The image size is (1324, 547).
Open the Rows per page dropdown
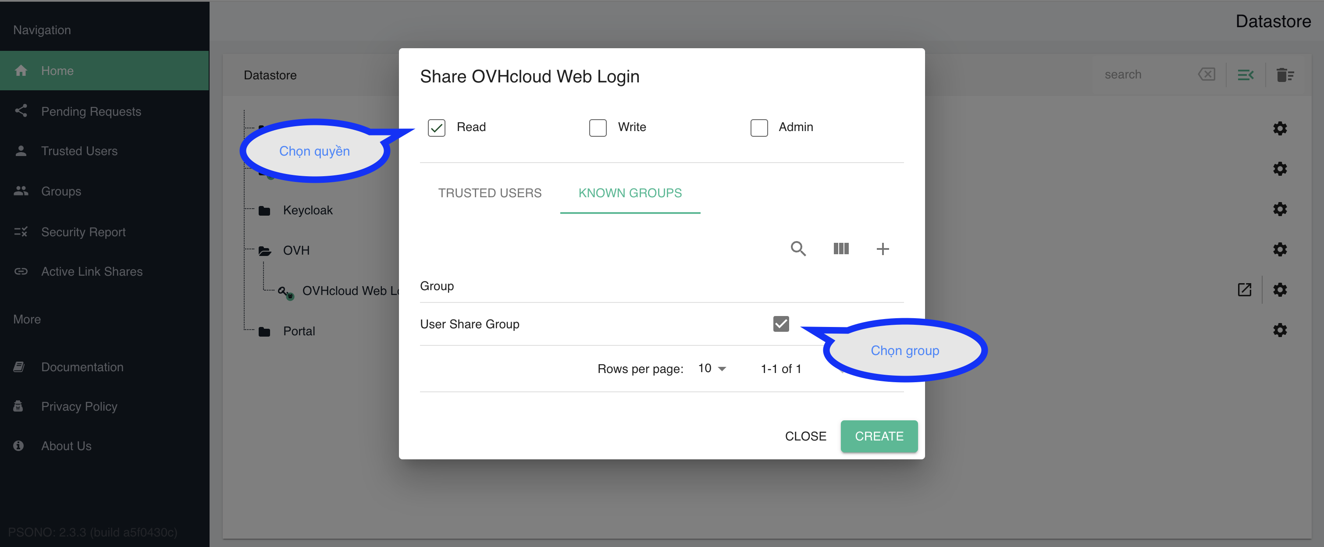pos(712,369)
